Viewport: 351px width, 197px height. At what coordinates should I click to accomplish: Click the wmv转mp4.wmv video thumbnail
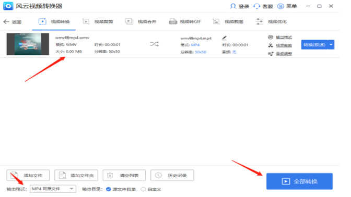tap(28, 44)
